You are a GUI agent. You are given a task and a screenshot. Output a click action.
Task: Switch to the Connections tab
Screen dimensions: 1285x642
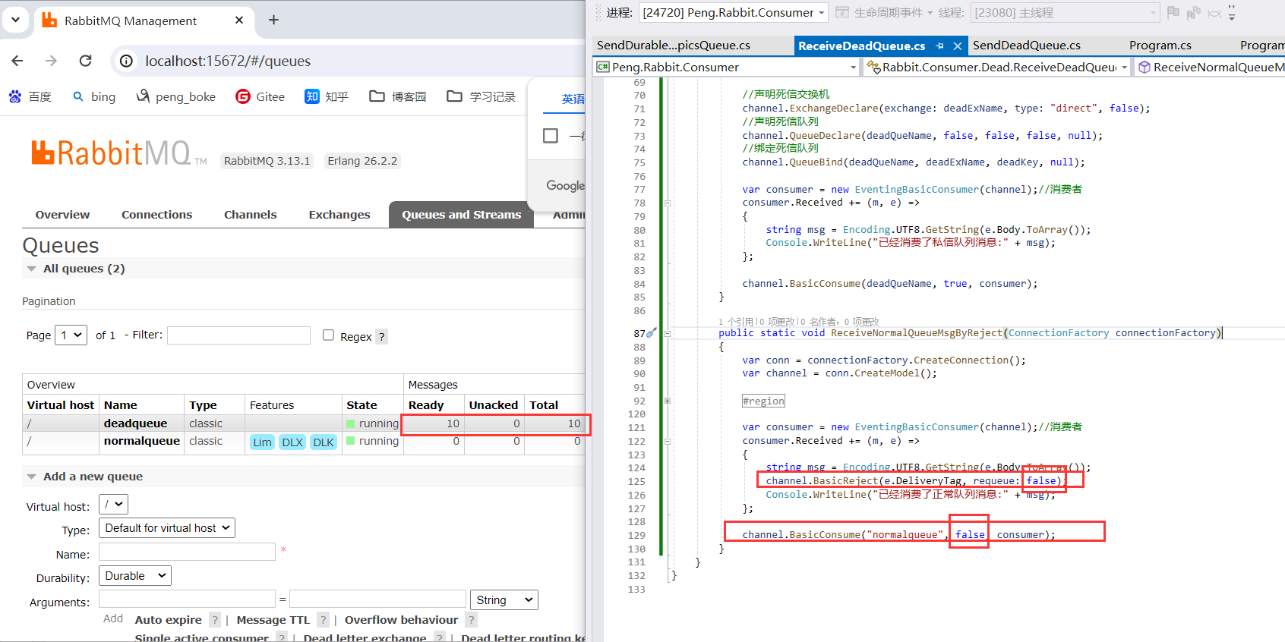(157, 215)
